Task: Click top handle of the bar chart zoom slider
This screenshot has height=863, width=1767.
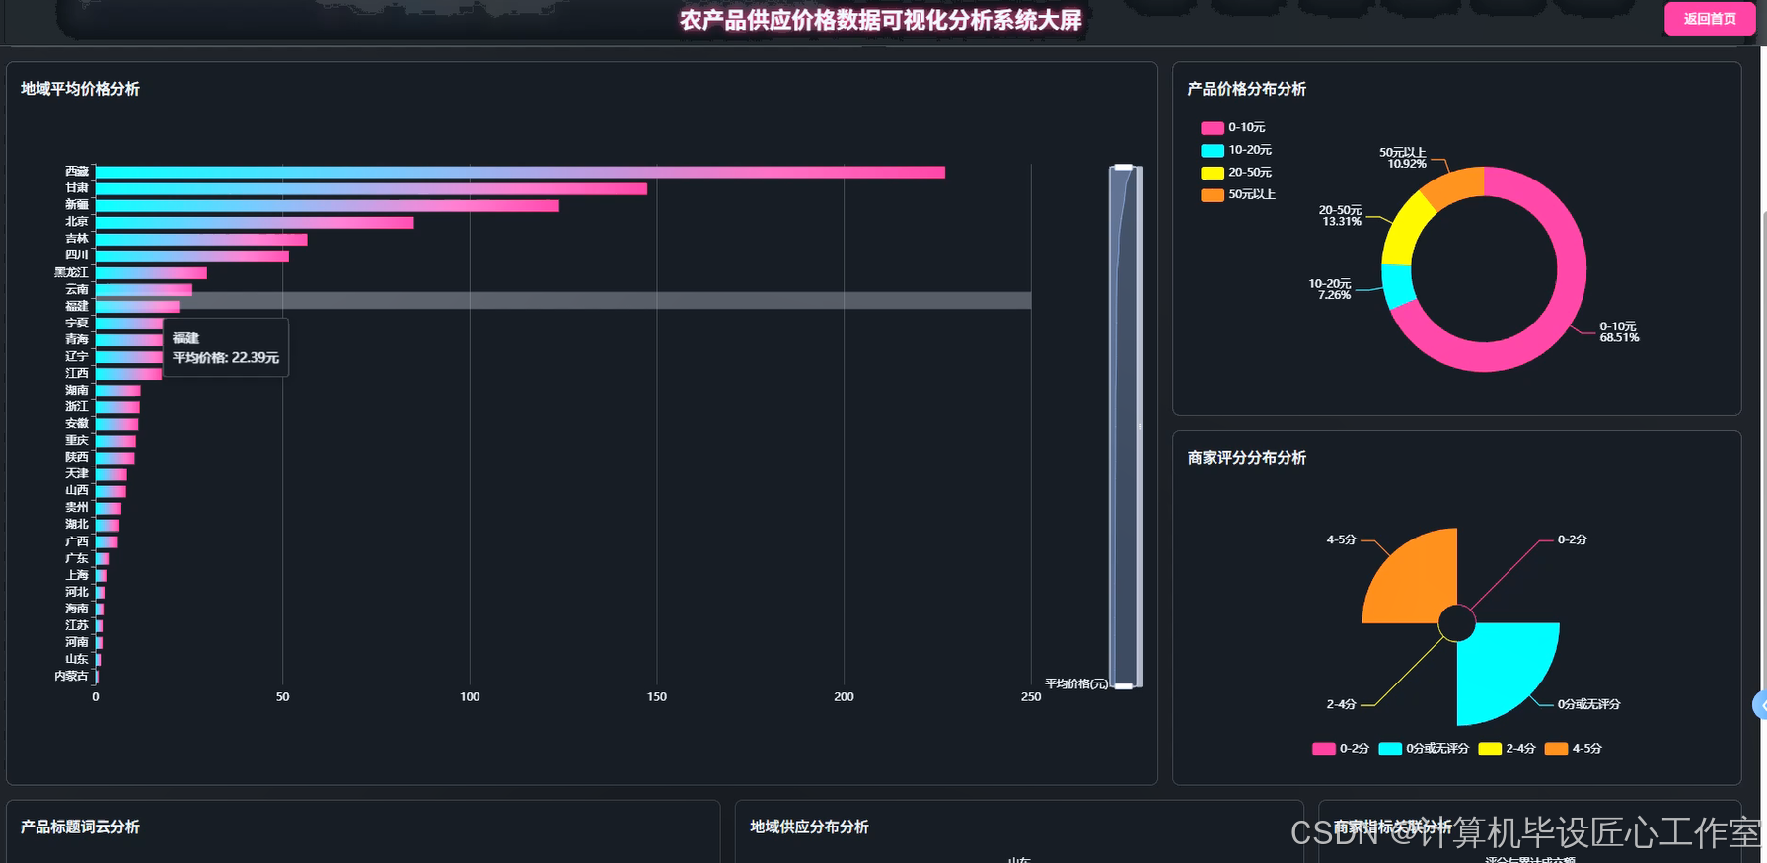Action: pos(1124,168)
